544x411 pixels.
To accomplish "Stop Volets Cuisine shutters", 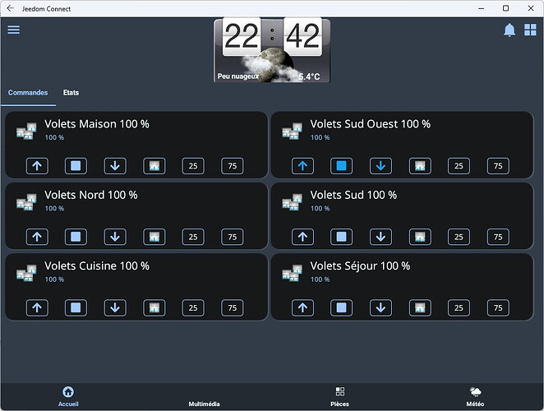I will click(x=76, y=307).
